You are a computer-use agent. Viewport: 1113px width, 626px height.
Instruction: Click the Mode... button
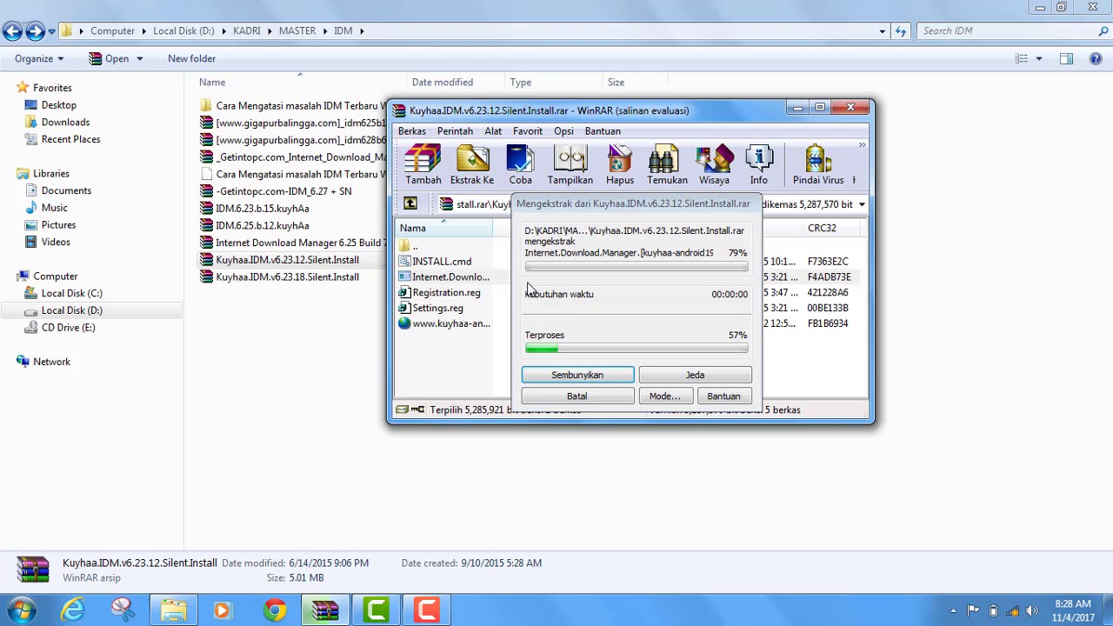[x=665, y=396]
